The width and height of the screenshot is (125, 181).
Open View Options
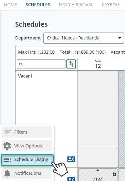27,146
